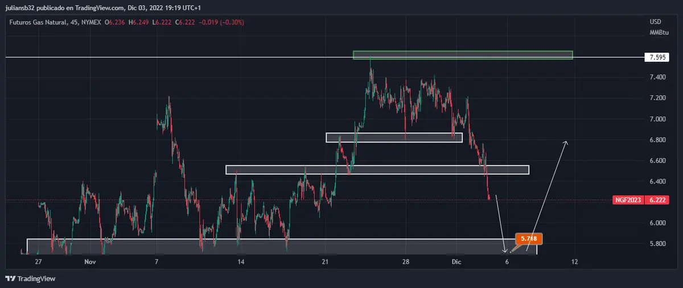Click the Dic label on time axis

tap(455, 262)
